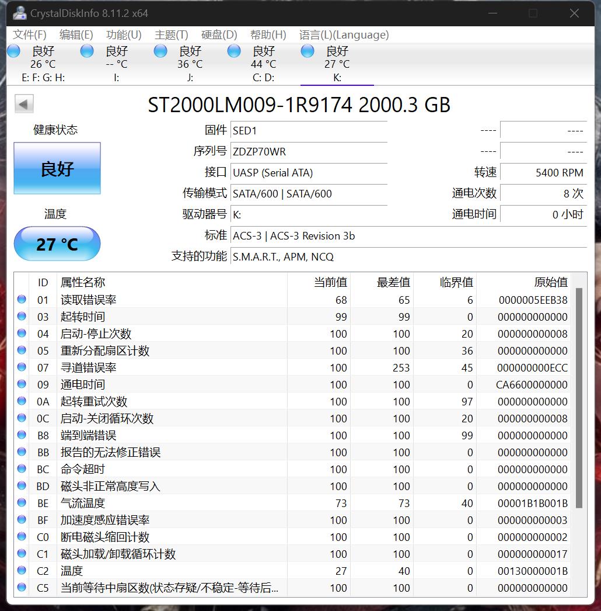
Task: Click the 序列号 field ZDZP70WR
Action: click(309, 151)
